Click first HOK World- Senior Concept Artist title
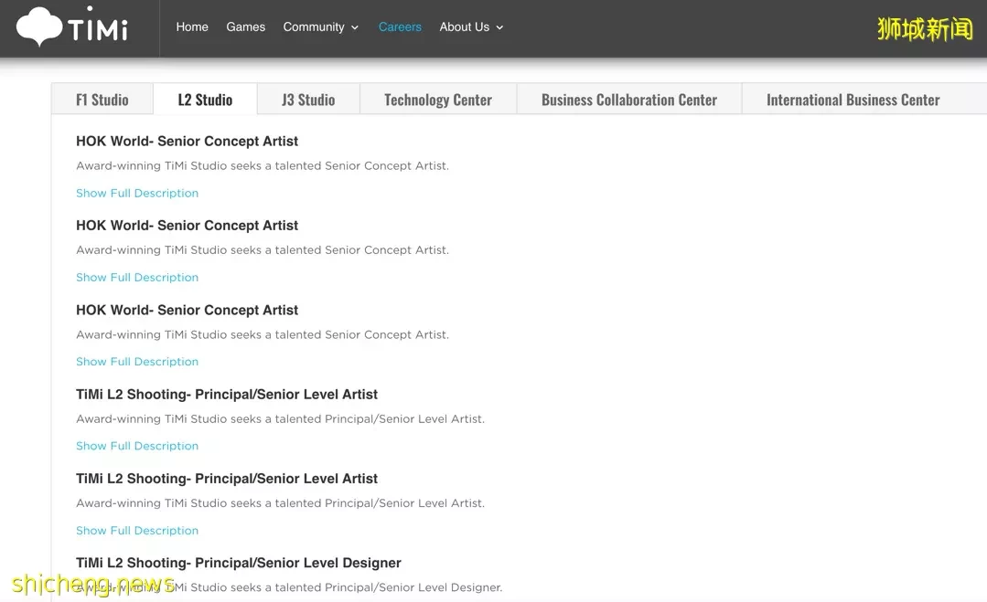The width and height of the screenshot is (987, 602). tap(187, 142)
